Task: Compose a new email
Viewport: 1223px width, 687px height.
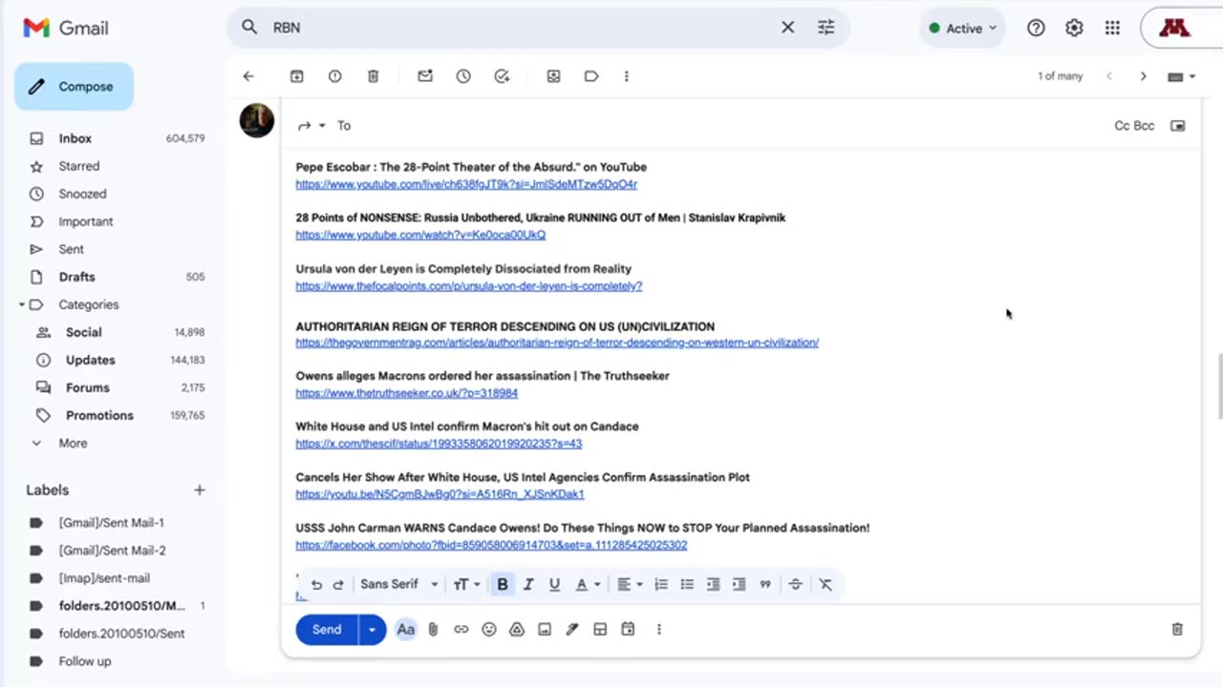Action: coord(74,87)
